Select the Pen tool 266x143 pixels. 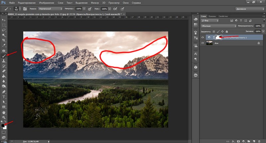tap(4, 91)
